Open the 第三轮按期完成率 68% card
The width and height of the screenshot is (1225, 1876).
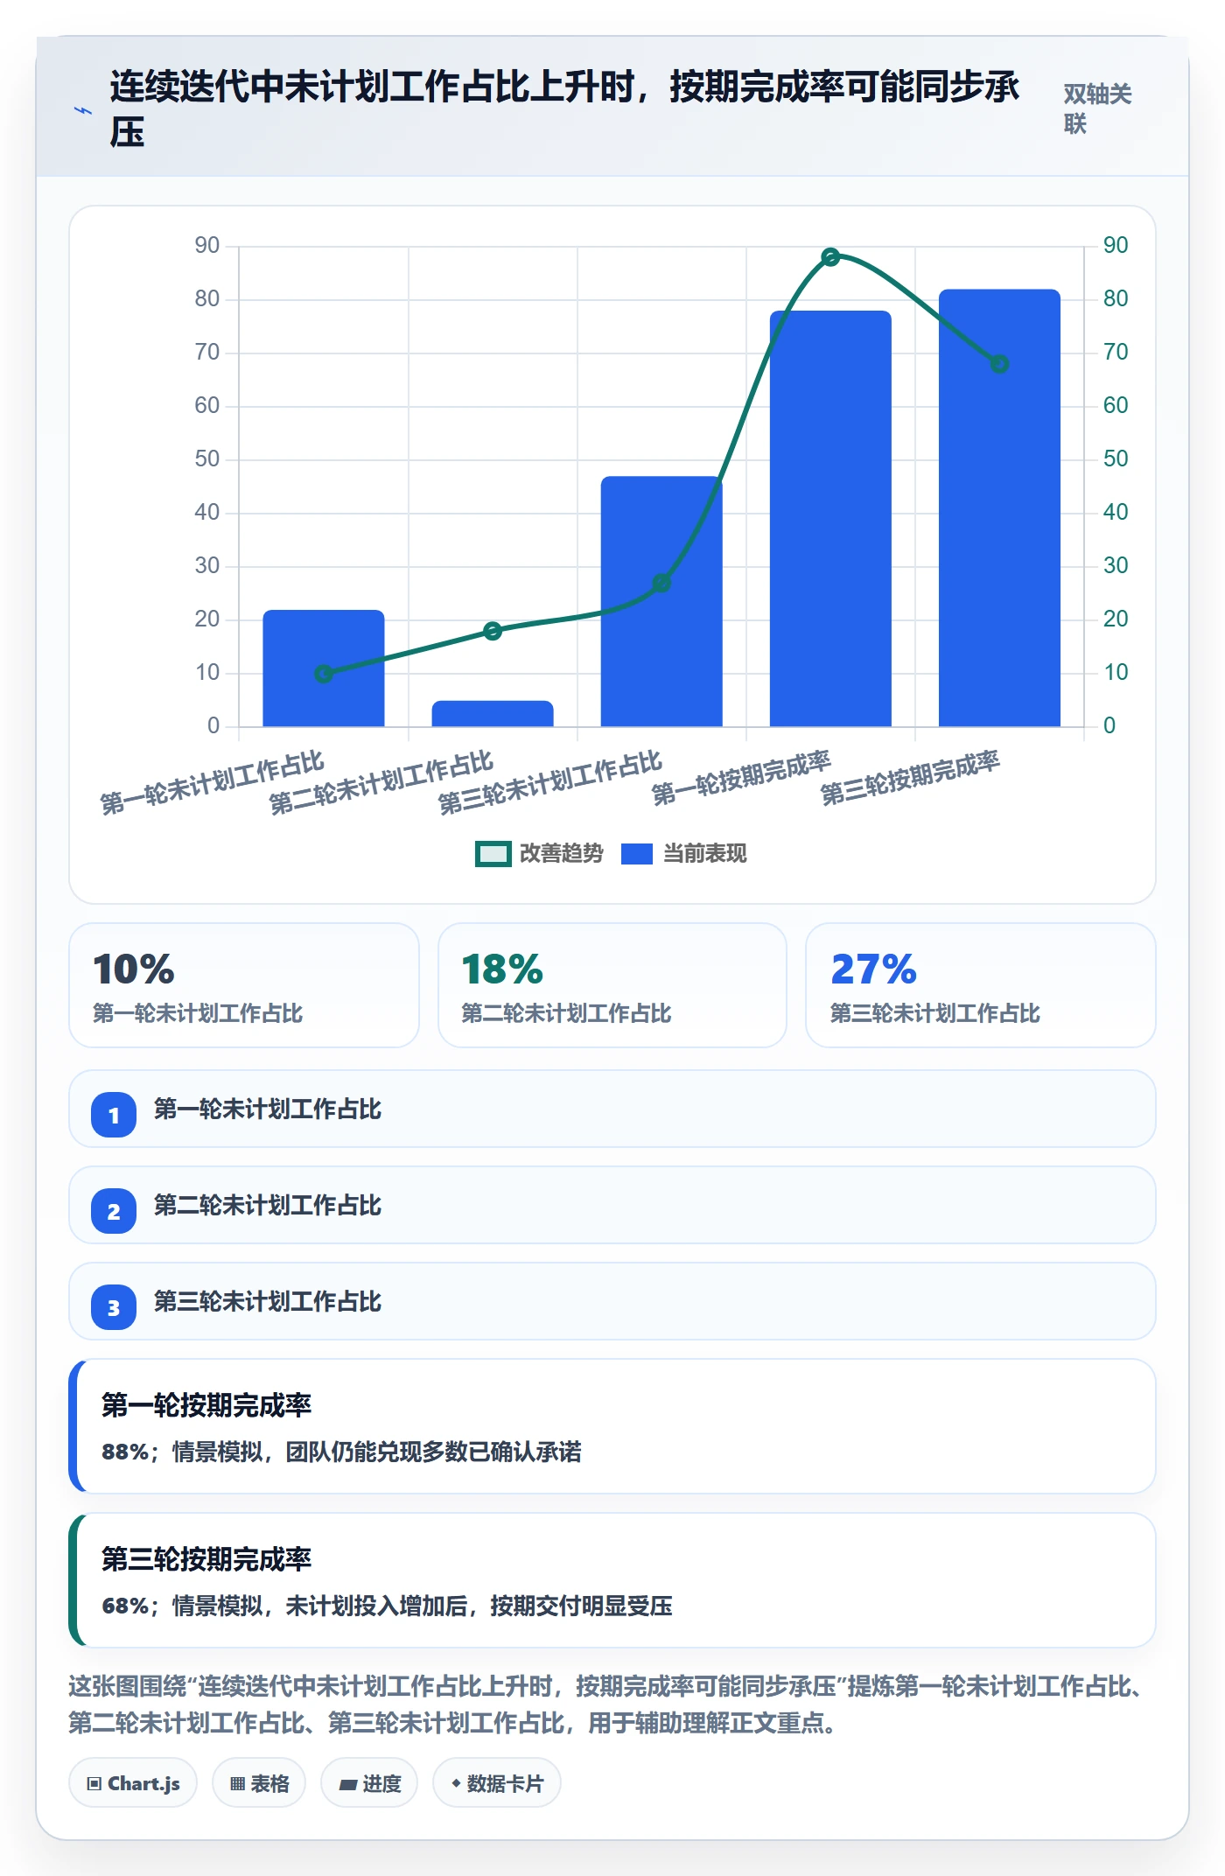point(612,1580)
